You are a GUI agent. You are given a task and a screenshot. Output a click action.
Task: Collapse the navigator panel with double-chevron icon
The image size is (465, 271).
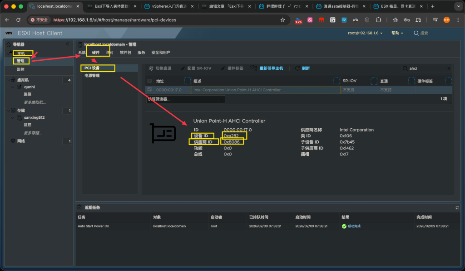(x=68, y=44)
